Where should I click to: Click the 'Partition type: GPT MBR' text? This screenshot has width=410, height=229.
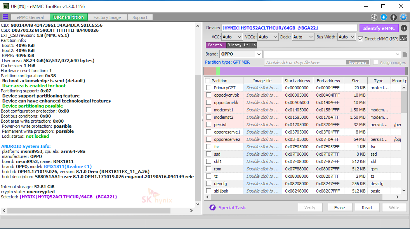[x=227, y=62]
